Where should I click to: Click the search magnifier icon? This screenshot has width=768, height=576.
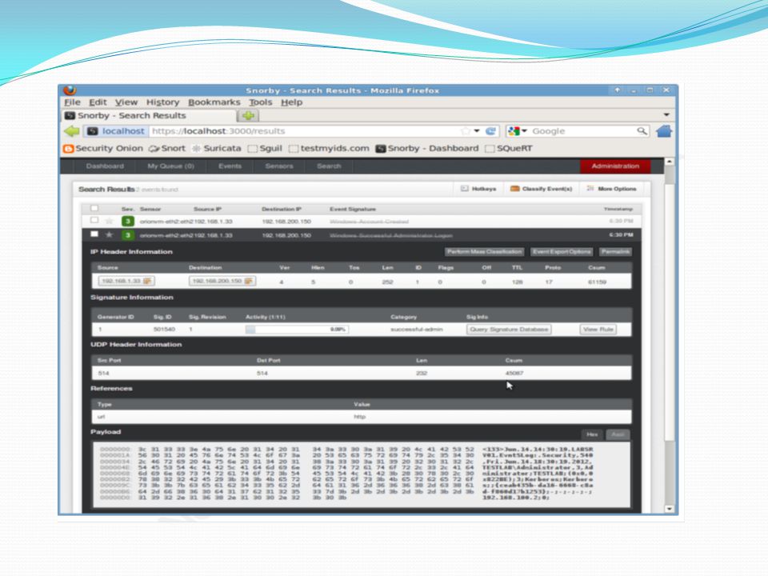tap(642, 130)
